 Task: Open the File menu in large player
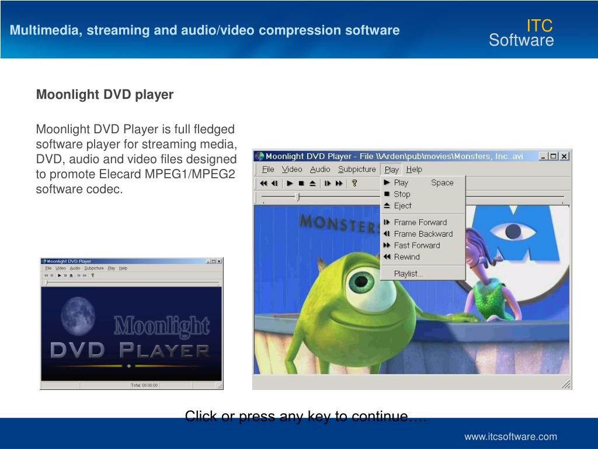(x=268, y=169)
